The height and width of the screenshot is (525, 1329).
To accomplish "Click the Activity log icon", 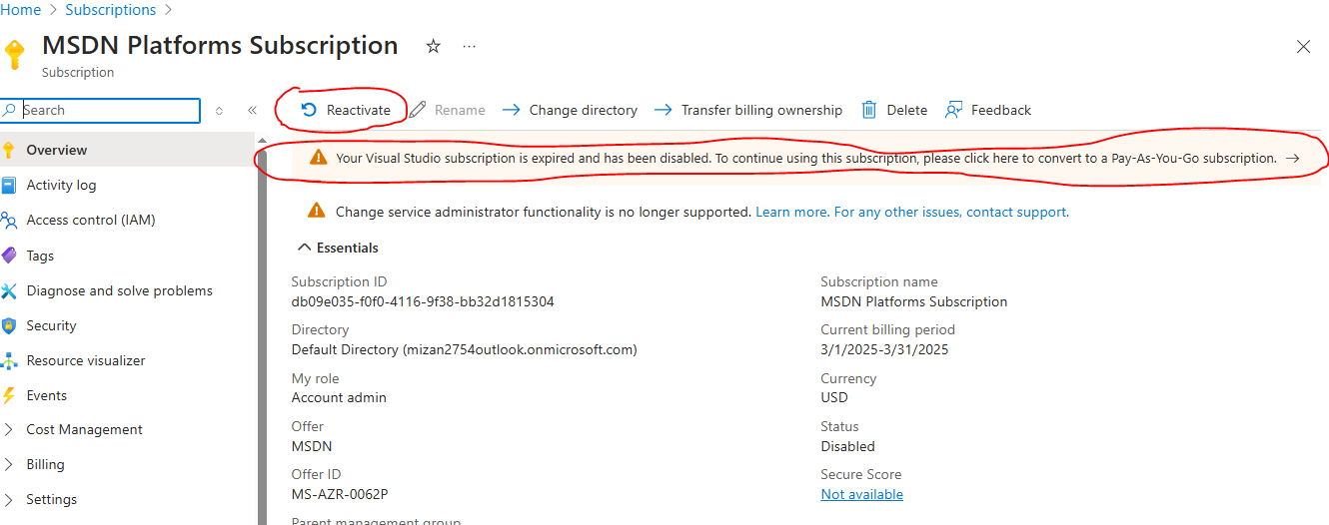I will (9, 185).
